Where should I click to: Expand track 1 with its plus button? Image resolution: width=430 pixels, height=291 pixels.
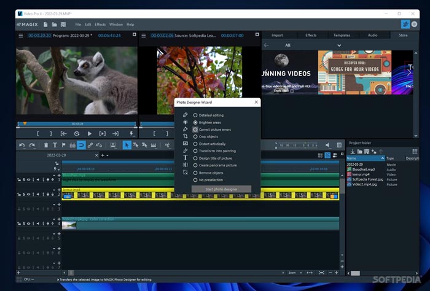[x=59, y=175]
